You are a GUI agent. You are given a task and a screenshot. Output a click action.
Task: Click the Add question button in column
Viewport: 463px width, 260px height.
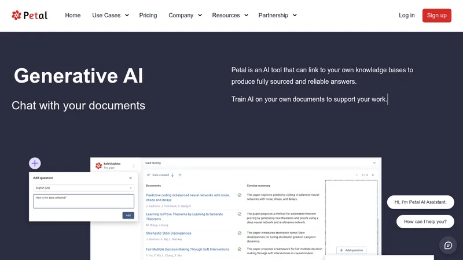coord(351,250)
